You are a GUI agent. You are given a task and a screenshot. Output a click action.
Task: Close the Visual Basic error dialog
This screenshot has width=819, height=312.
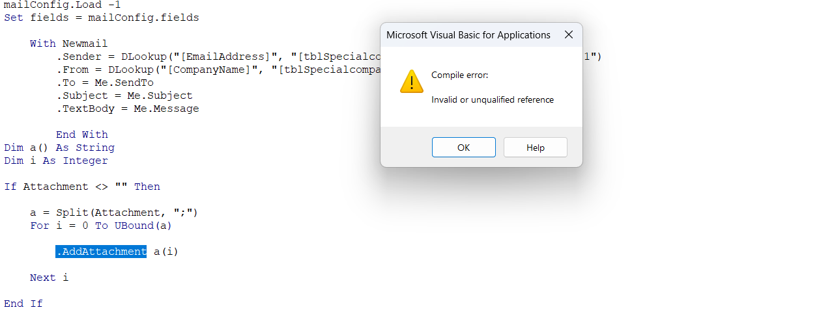point(568,35)
